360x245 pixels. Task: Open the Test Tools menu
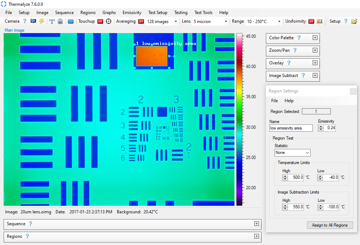(x=203, y=13)
